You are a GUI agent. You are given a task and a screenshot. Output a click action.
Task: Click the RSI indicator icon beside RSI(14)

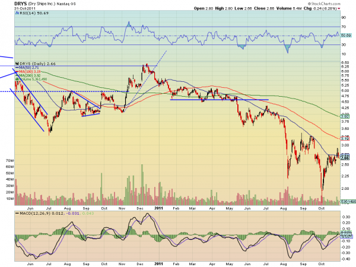click(17, 13)
